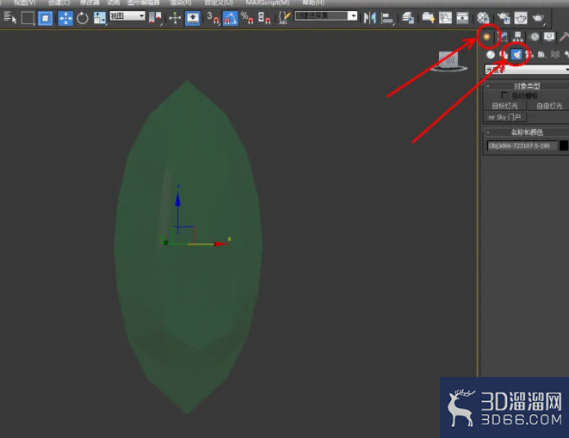The width and height of the screenshot is (569, 438).
Task: Open the 视图(V) menu
Action: pyautogui.click(x=25, y=3)
